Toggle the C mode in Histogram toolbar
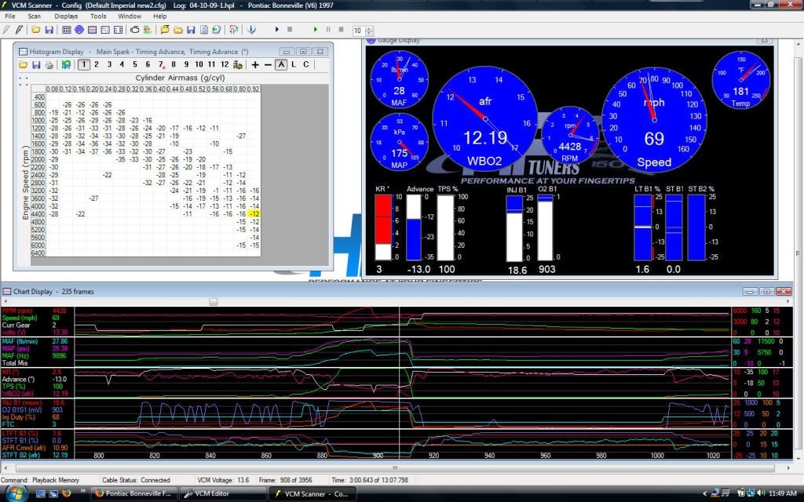804x502 pixels. 306,64
